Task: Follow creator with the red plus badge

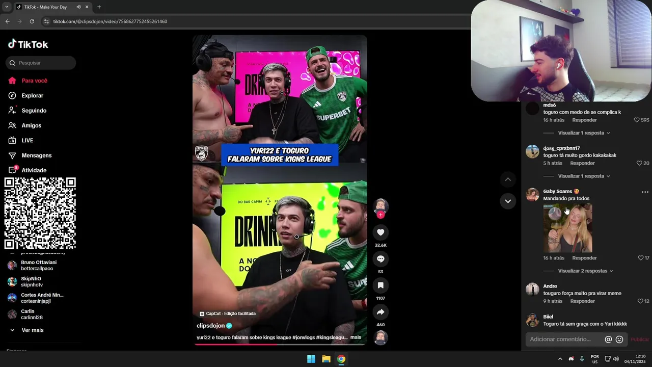Action: pos(381,215)
